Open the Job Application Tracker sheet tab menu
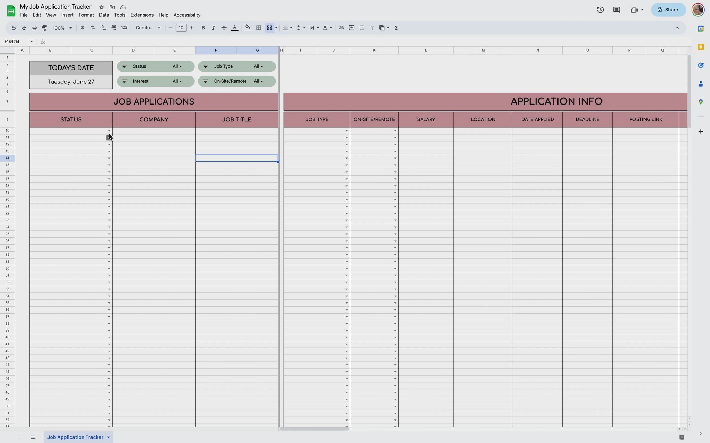Screen dimensions: 710x443 [x=107, y=437]
